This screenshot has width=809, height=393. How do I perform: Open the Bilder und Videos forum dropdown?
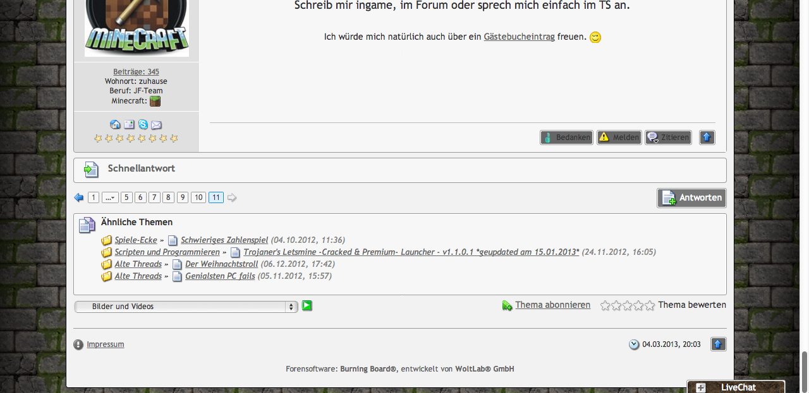[x=186, y=307]
